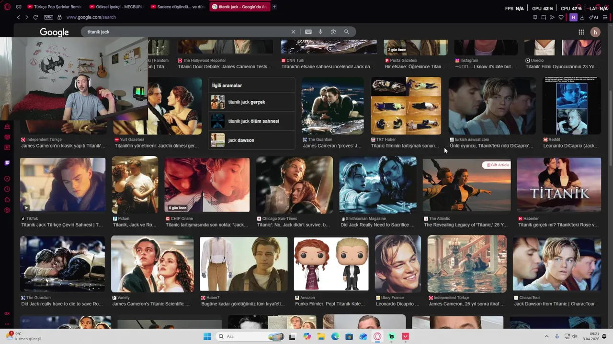613x344 pixels.
Task: Open the Reddit Leonardo DiCaprio image
Action: point(571,106)
